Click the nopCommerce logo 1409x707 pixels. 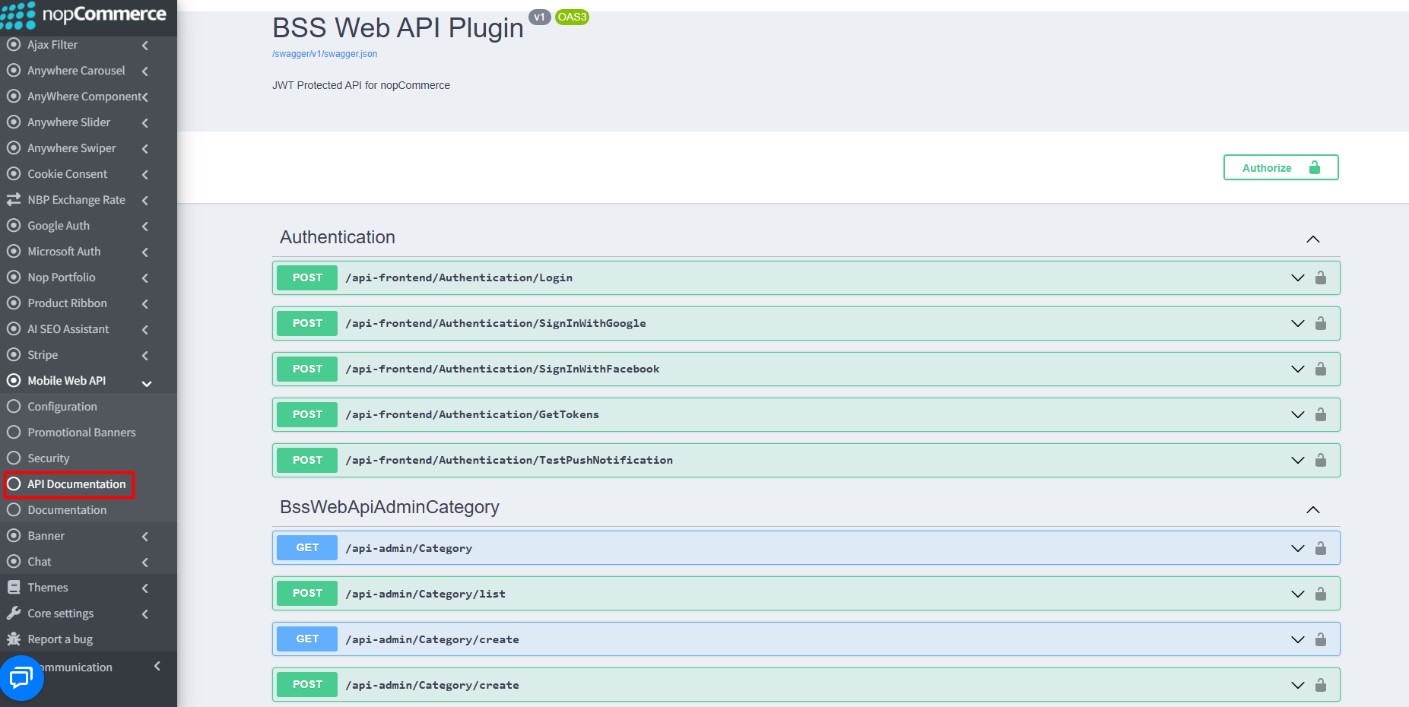pos(84,15)
